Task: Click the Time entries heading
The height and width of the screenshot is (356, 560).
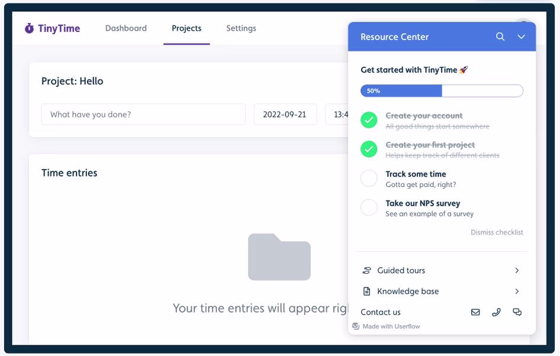Action: (69, 173)
